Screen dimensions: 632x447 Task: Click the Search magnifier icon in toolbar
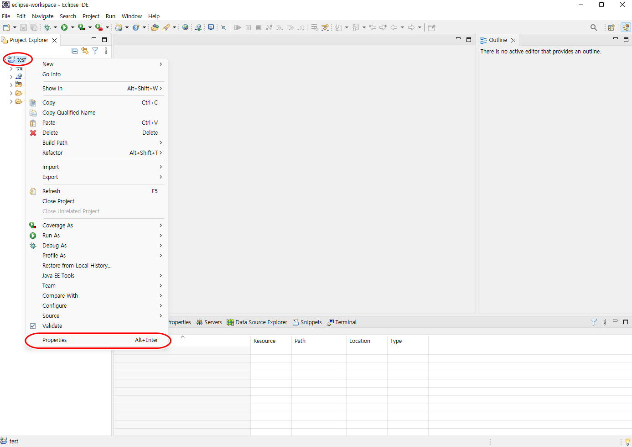(x=594, y=27)
